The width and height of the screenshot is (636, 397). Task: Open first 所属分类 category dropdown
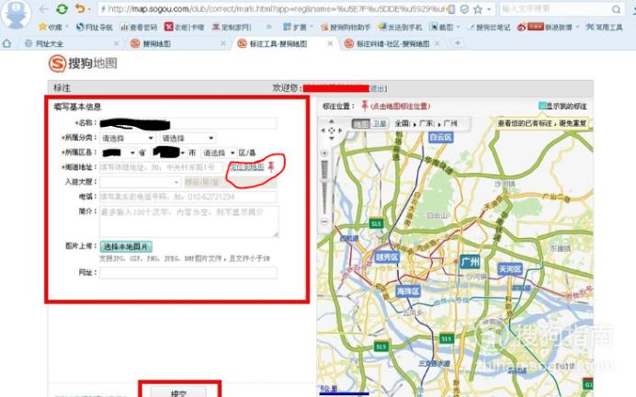point(128,138)
